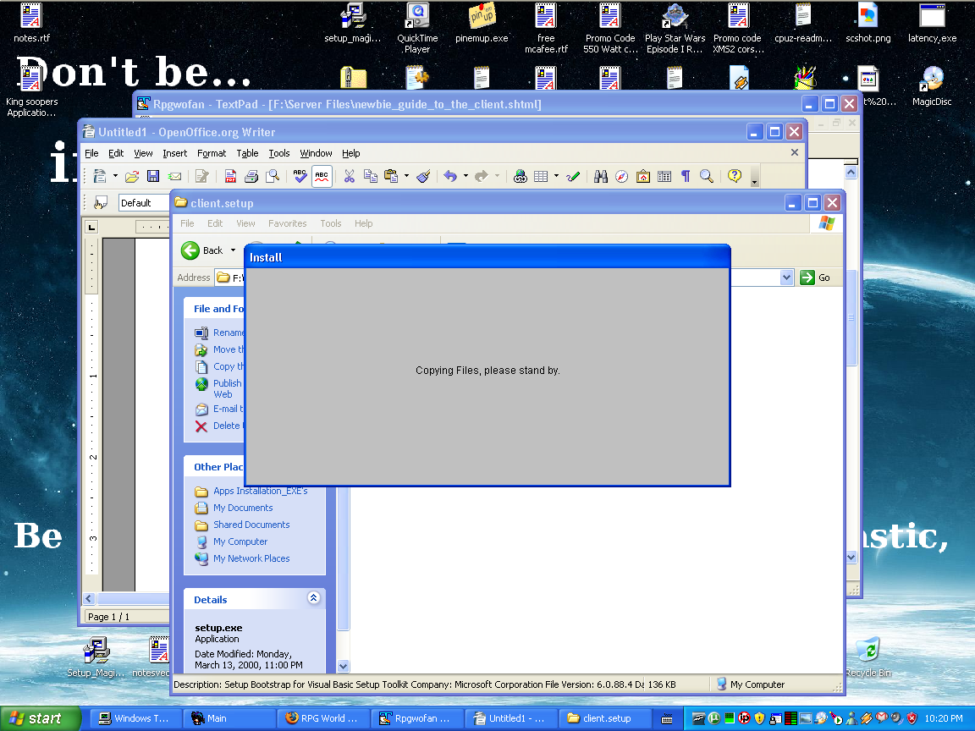This screenshot has height=731, width=975.
Task: Click the Export as PDF icon
Action: click(230, 177)
